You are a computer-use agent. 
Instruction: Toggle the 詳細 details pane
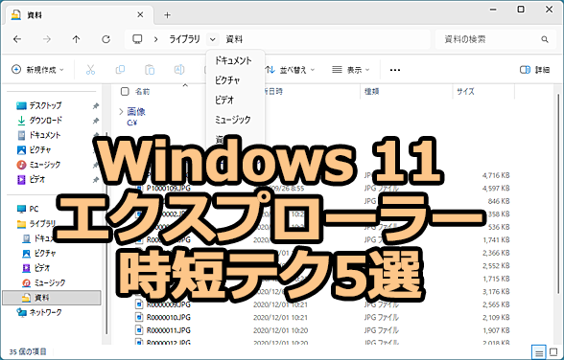coord(535,70)
